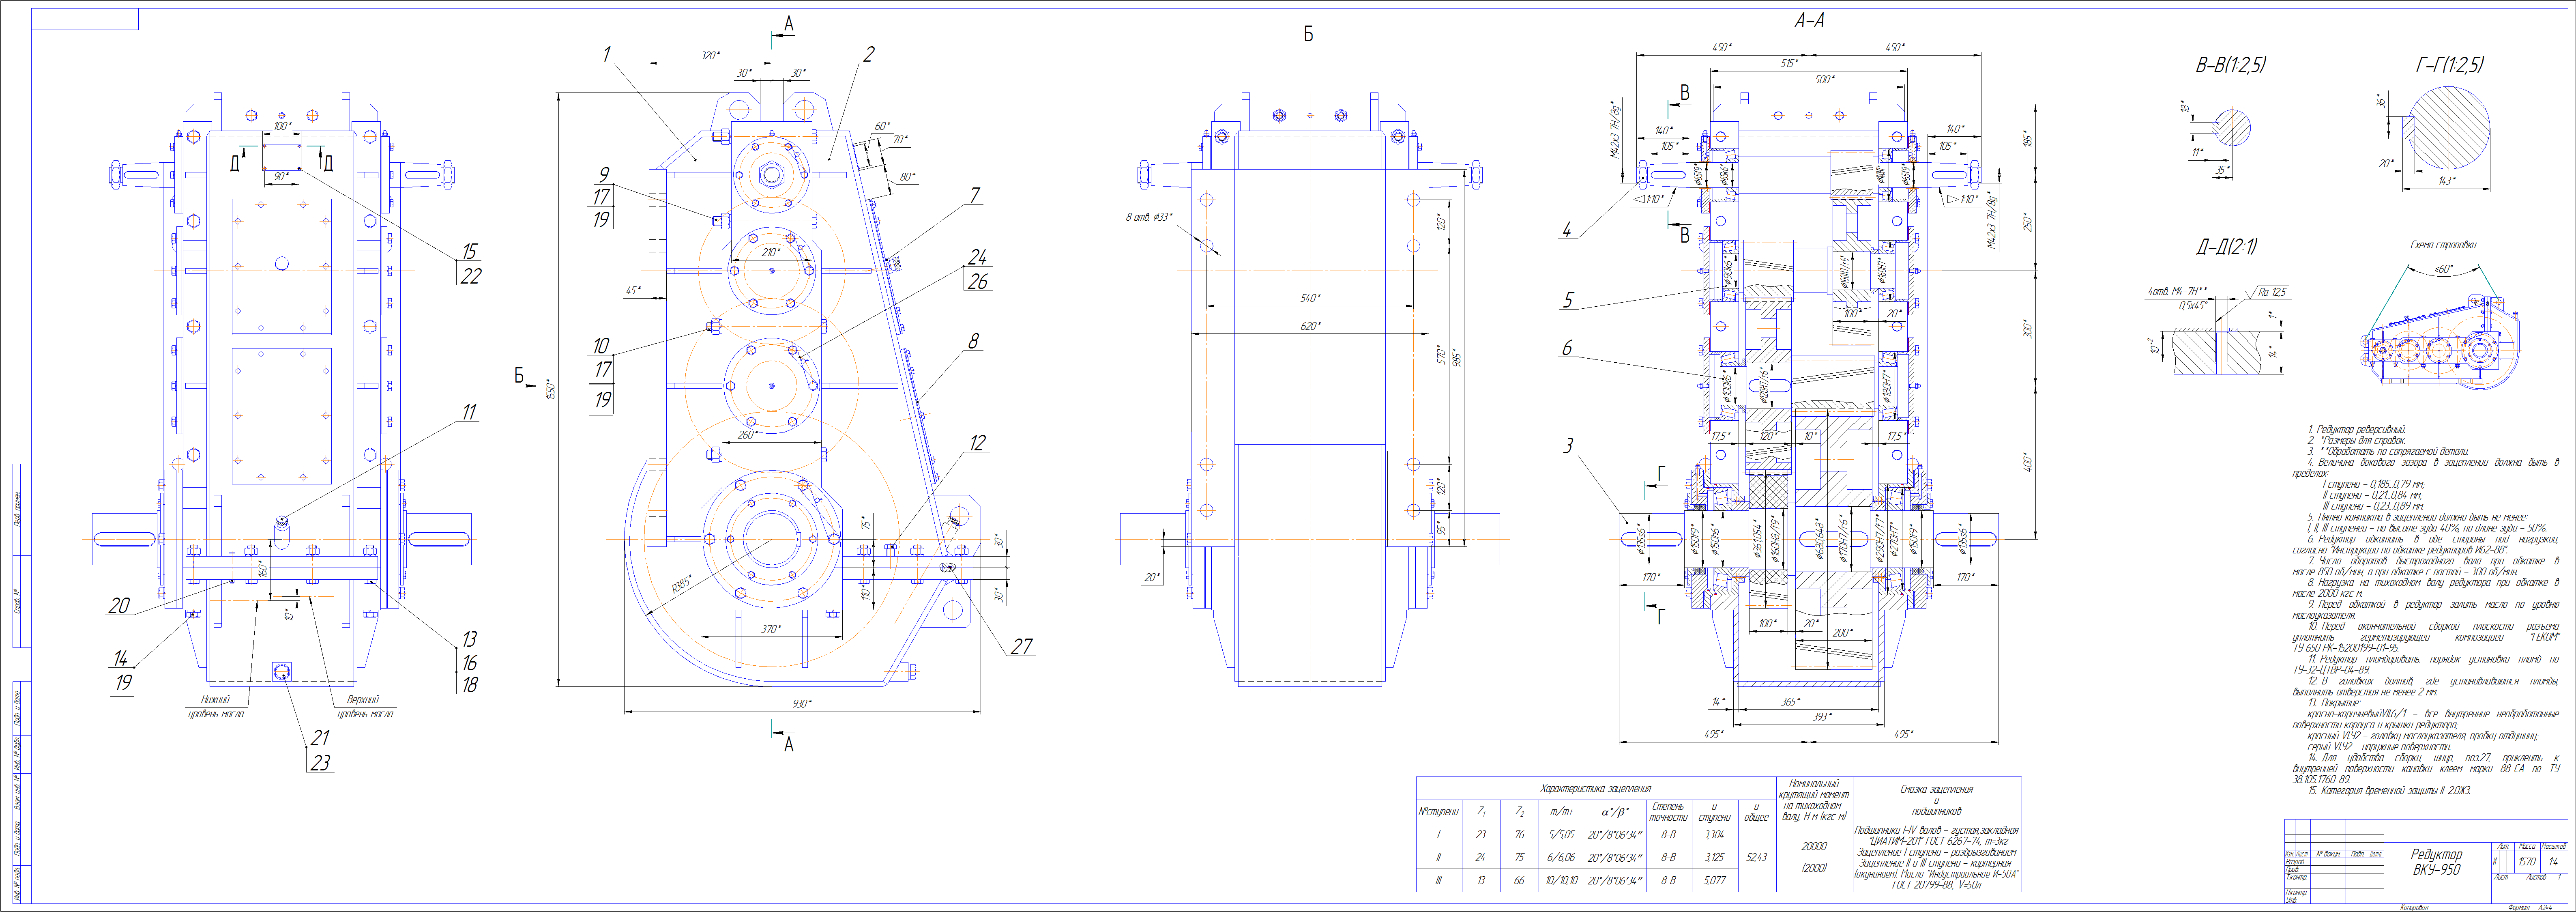Click the "Нижний уровень масла" label
This screenshot has height=912, width=2576.
coord(216,707)
